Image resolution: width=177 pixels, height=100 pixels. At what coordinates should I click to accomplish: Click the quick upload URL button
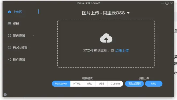point(154,84)
